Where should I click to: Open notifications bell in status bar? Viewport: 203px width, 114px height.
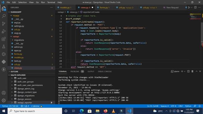pos(200,106)
